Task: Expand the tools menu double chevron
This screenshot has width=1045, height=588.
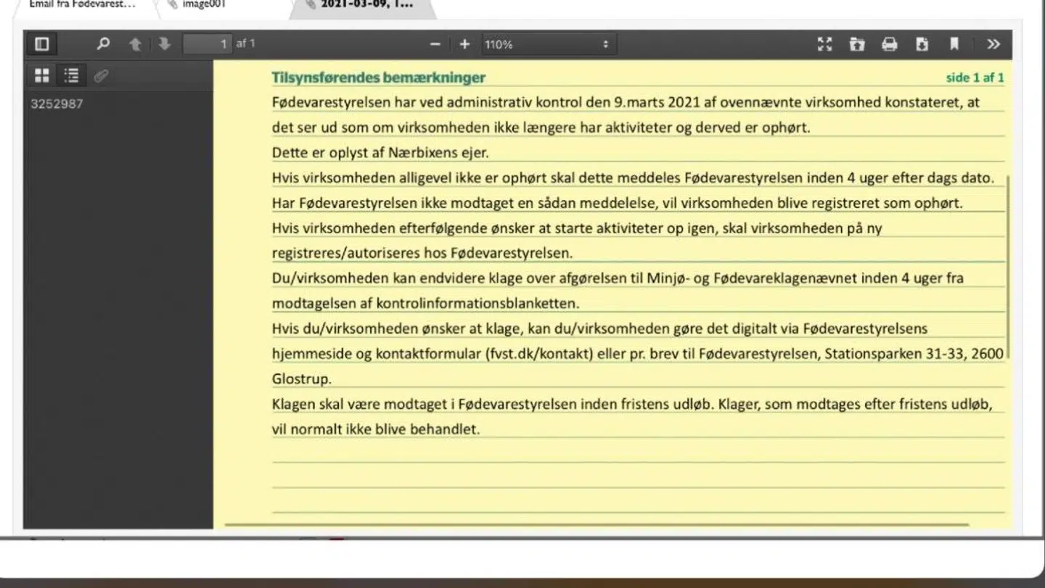Action: click(993, 44)
